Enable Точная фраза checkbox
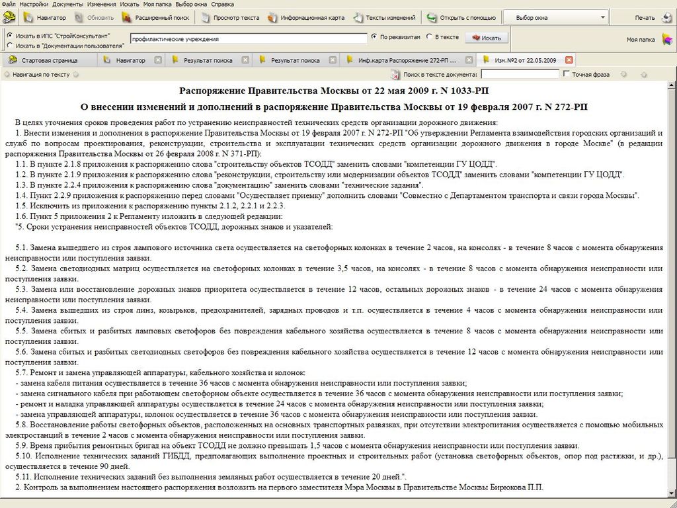This screenshot has height=508, width=677. (x=567, y=74)
